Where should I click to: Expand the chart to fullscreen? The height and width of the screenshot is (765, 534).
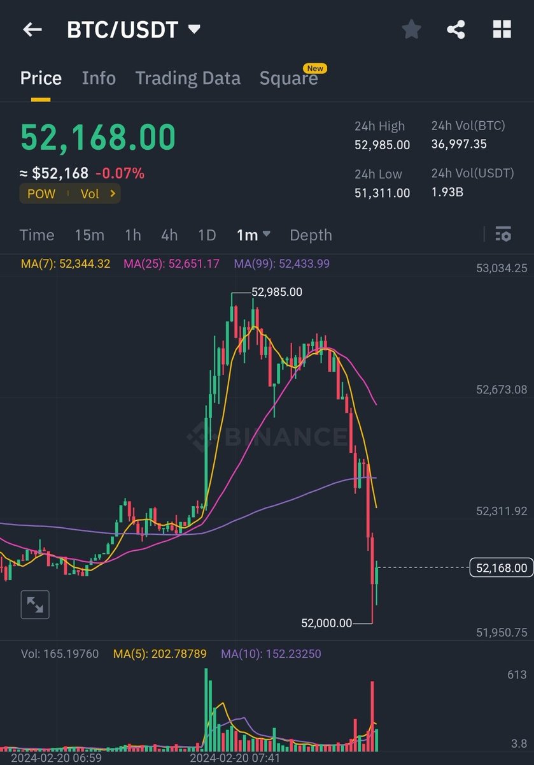35,604
